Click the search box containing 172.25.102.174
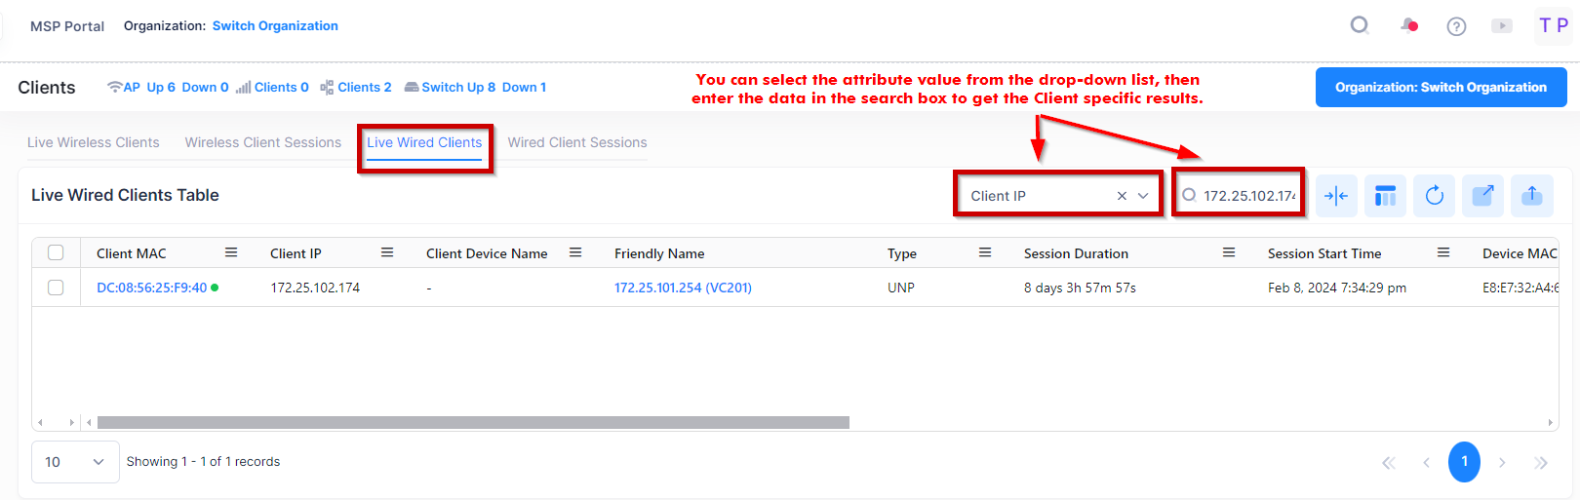This screenshot has height=500, width=1580. click(x=1248, y=196)
